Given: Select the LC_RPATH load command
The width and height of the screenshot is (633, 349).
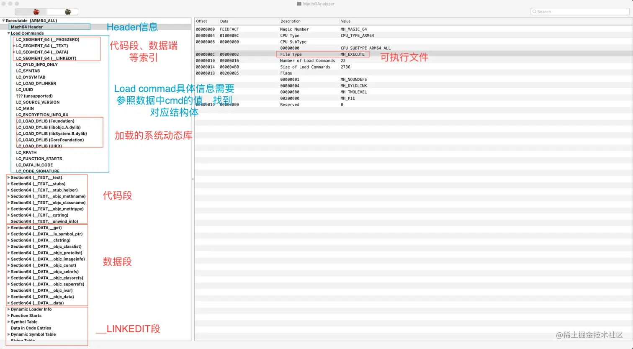Looking at the screenshot, I should (26, 152).
